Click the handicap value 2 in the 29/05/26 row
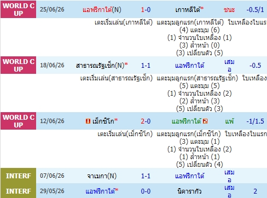Screen dimensions: 267x198 coord(255,191)
